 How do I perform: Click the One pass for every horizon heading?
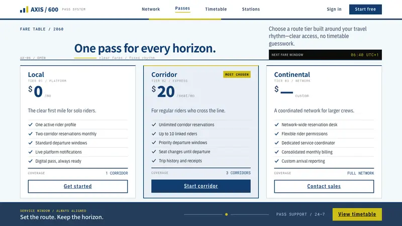(145, 48)
